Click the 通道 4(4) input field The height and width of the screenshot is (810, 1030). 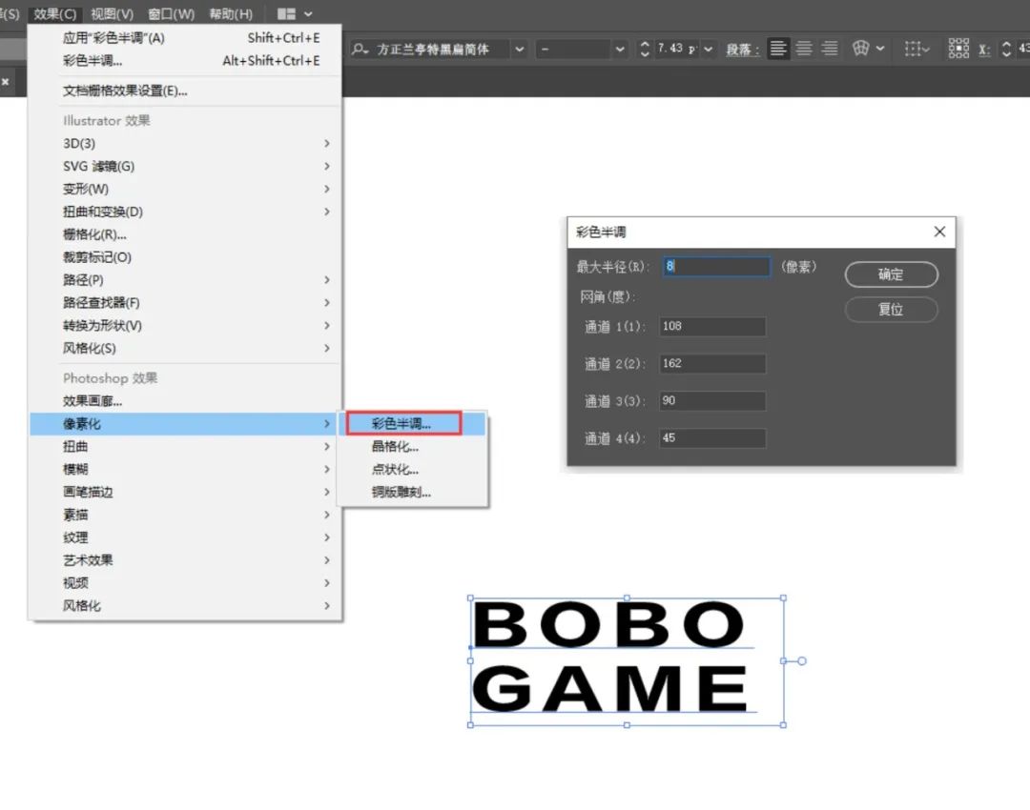[712, 437]
